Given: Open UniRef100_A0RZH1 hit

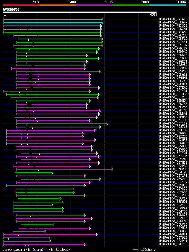Looking at the screenshot, I should point(173,29).
